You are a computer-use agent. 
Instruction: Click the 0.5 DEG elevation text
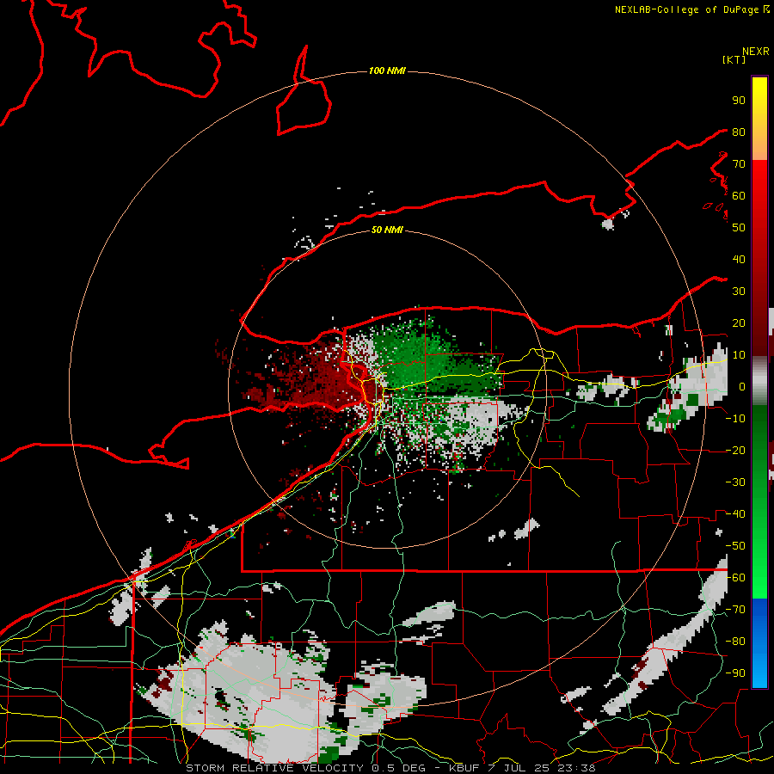pos(402,768)
